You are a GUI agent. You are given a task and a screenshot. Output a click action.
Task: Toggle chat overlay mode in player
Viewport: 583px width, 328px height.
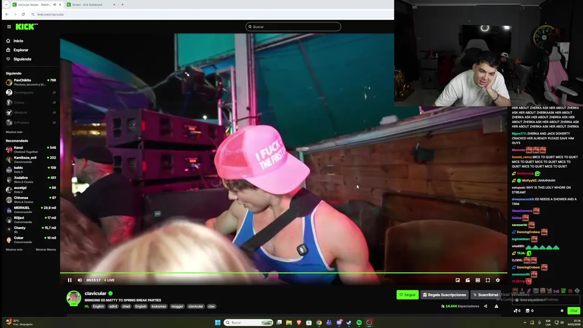(468, 280)
